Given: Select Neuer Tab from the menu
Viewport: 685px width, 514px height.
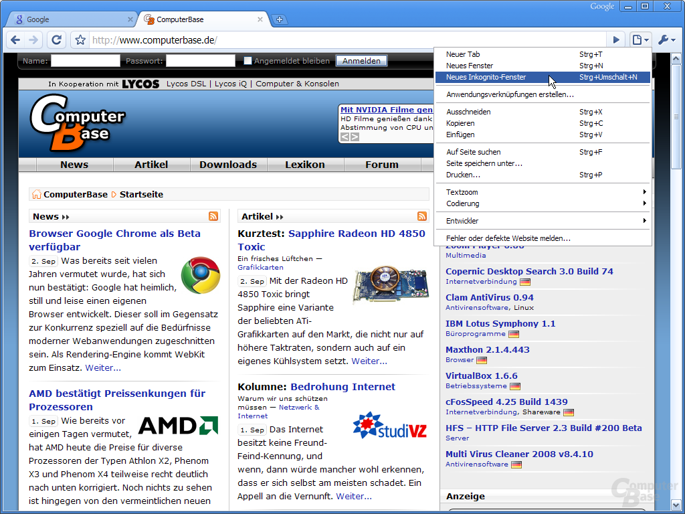Looking at the screenshot, I should click(543, 54).
